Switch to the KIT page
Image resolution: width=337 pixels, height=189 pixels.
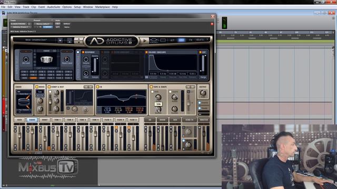coord(172,40)
